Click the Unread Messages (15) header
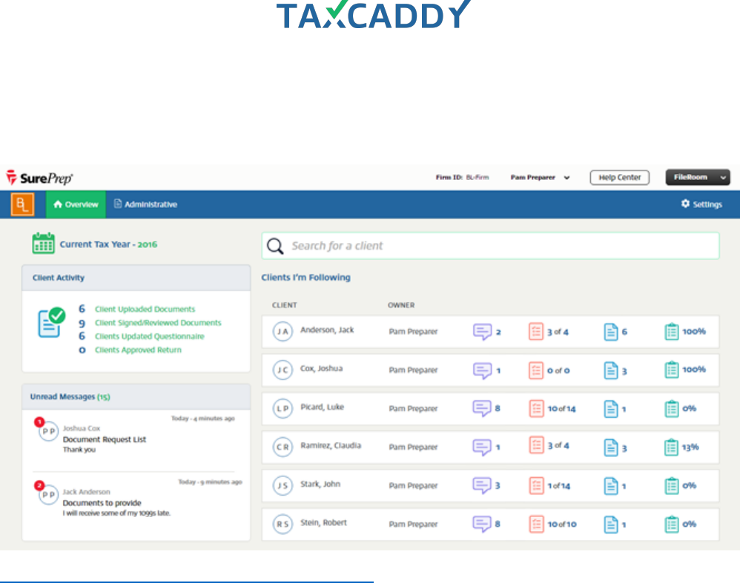This screenshot has width=740, height=583. 70,396
